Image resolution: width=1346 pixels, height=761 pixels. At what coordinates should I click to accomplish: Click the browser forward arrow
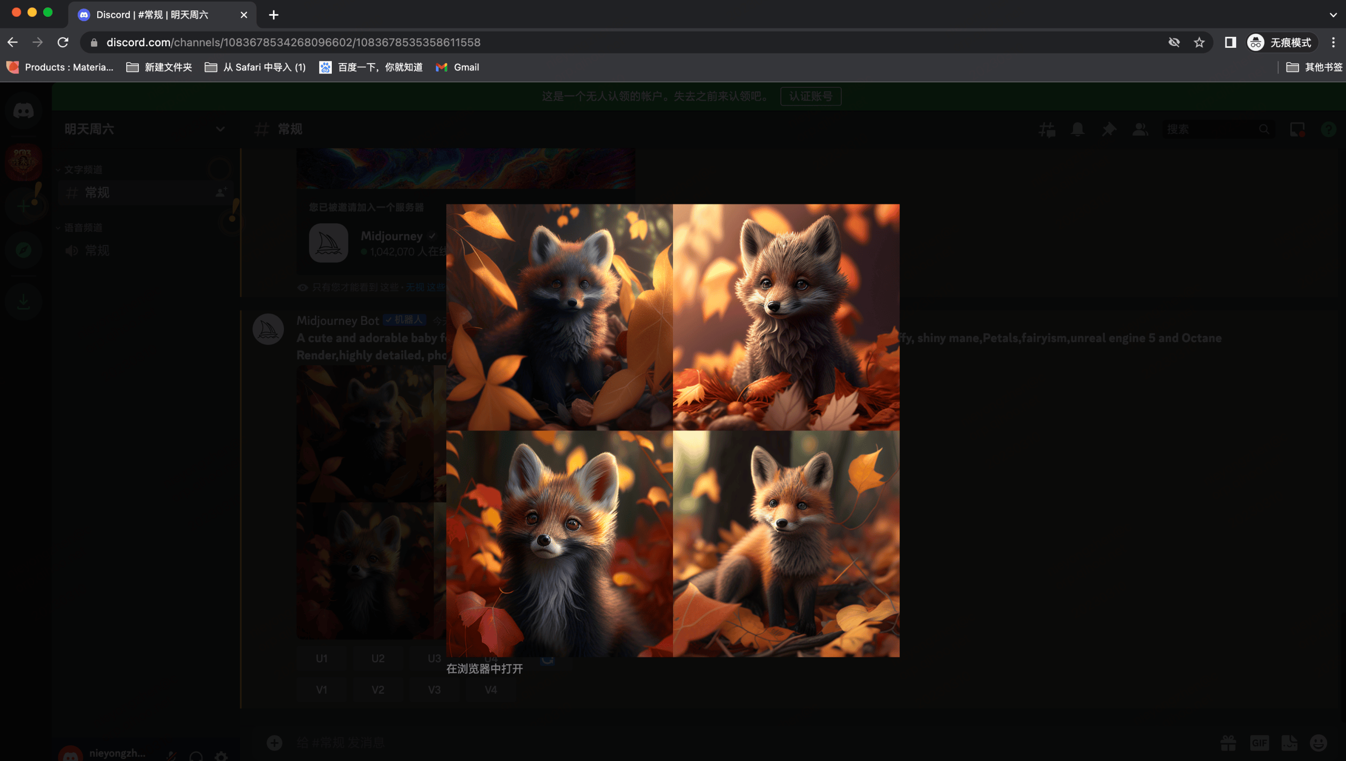37,42
